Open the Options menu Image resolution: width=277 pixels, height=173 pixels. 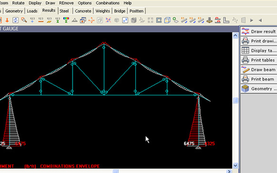[x=85, y=3]
